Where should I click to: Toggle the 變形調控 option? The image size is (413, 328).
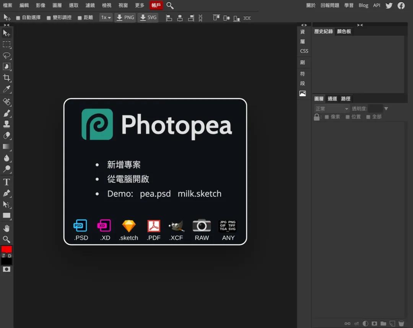click(48, 17)
